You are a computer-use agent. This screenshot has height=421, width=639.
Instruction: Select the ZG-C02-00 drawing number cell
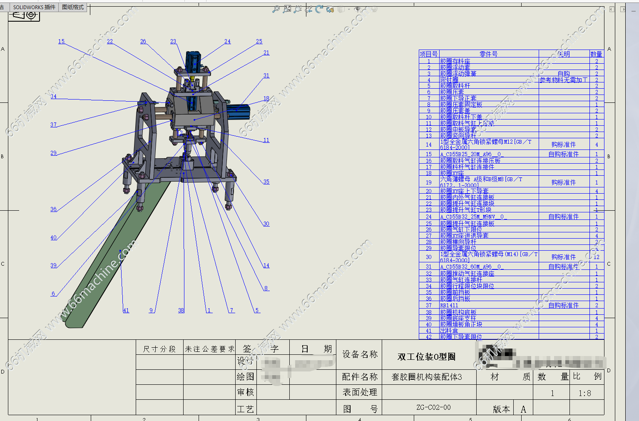point(433,407)
